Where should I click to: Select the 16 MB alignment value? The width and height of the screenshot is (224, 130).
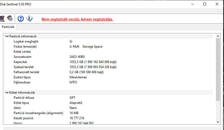[74, 113]
